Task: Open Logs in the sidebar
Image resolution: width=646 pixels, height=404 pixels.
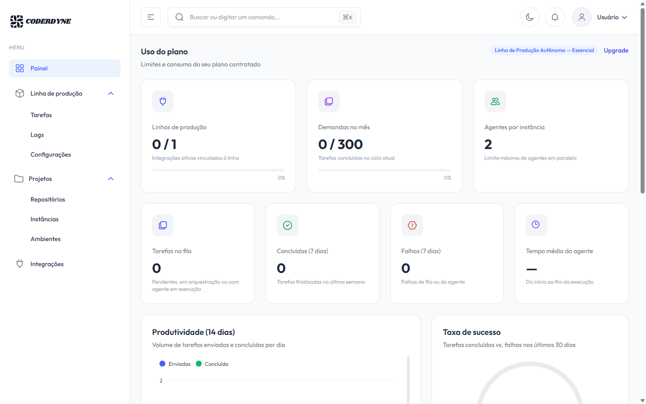Action: [37, 135]
